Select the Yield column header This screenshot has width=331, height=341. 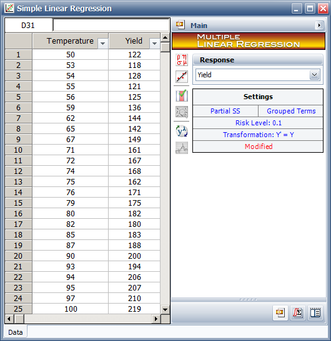[134, 41]
